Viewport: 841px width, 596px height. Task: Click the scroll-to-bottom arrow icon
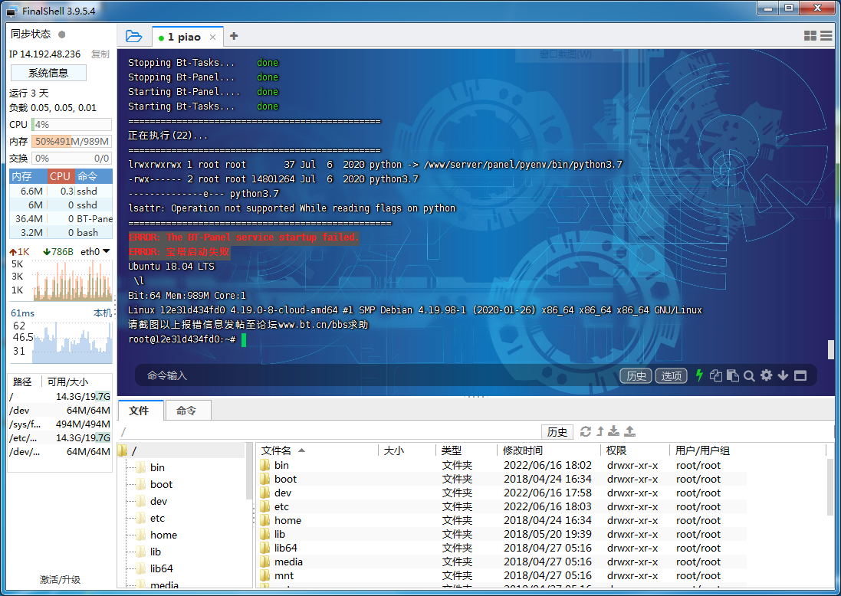[x=783, y=375]
